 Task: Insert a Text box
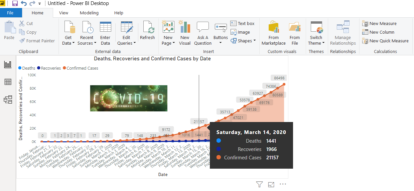pos(243,23)
